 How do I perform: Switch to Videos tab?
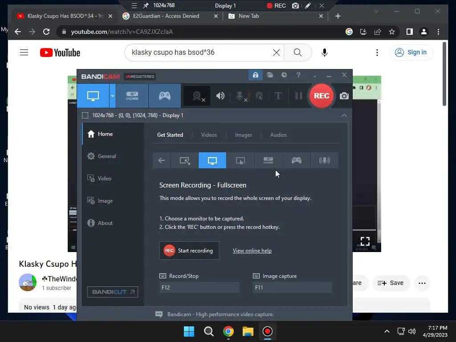coord(209,135)
